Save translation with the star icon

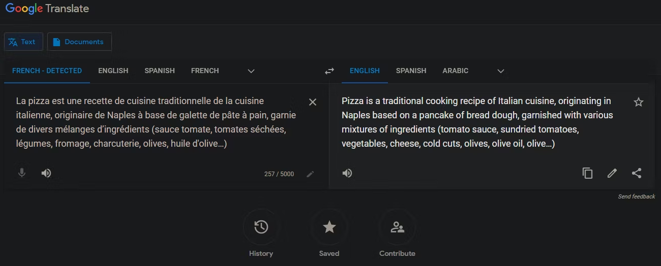click(x=639, y=102)
